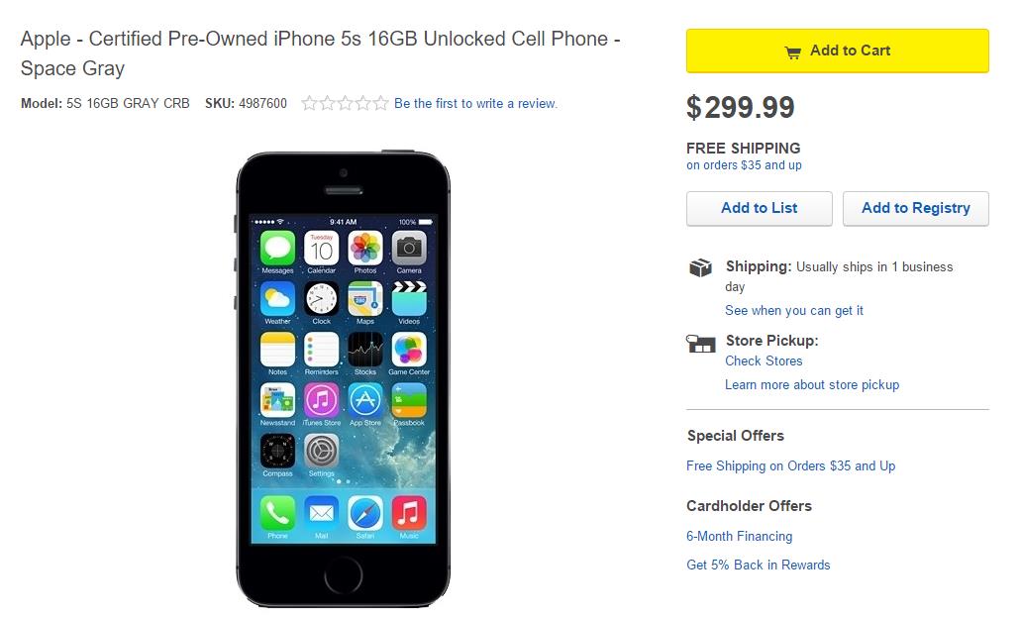Click the shopping cart icon on Add to Cart
1020x618 pixels.
tap(792, 52)
